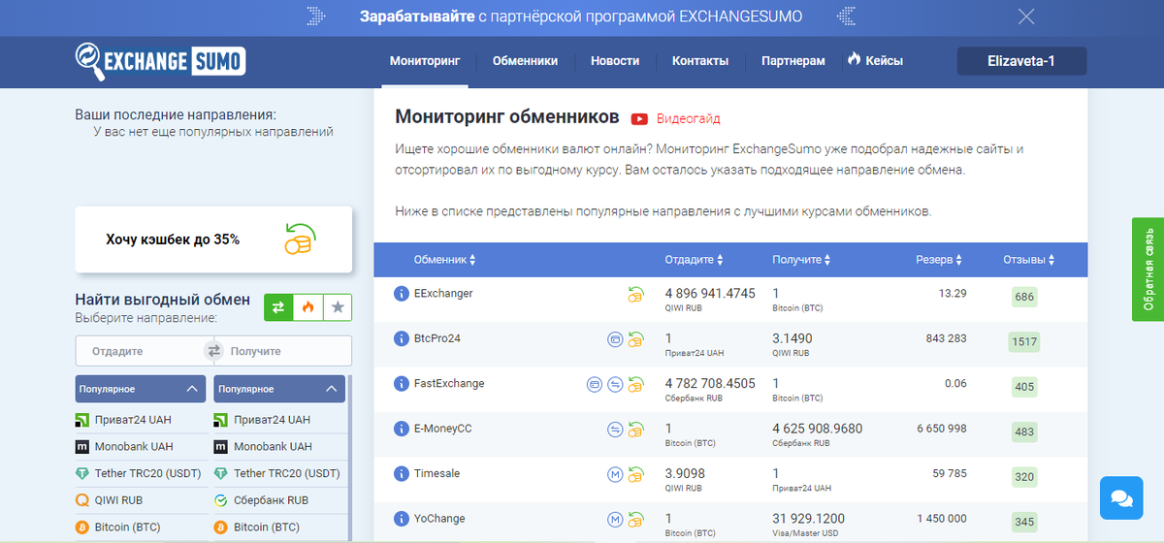Open the 686 reviews badge
The image size is (1164, 543).
click(1024, 297)
